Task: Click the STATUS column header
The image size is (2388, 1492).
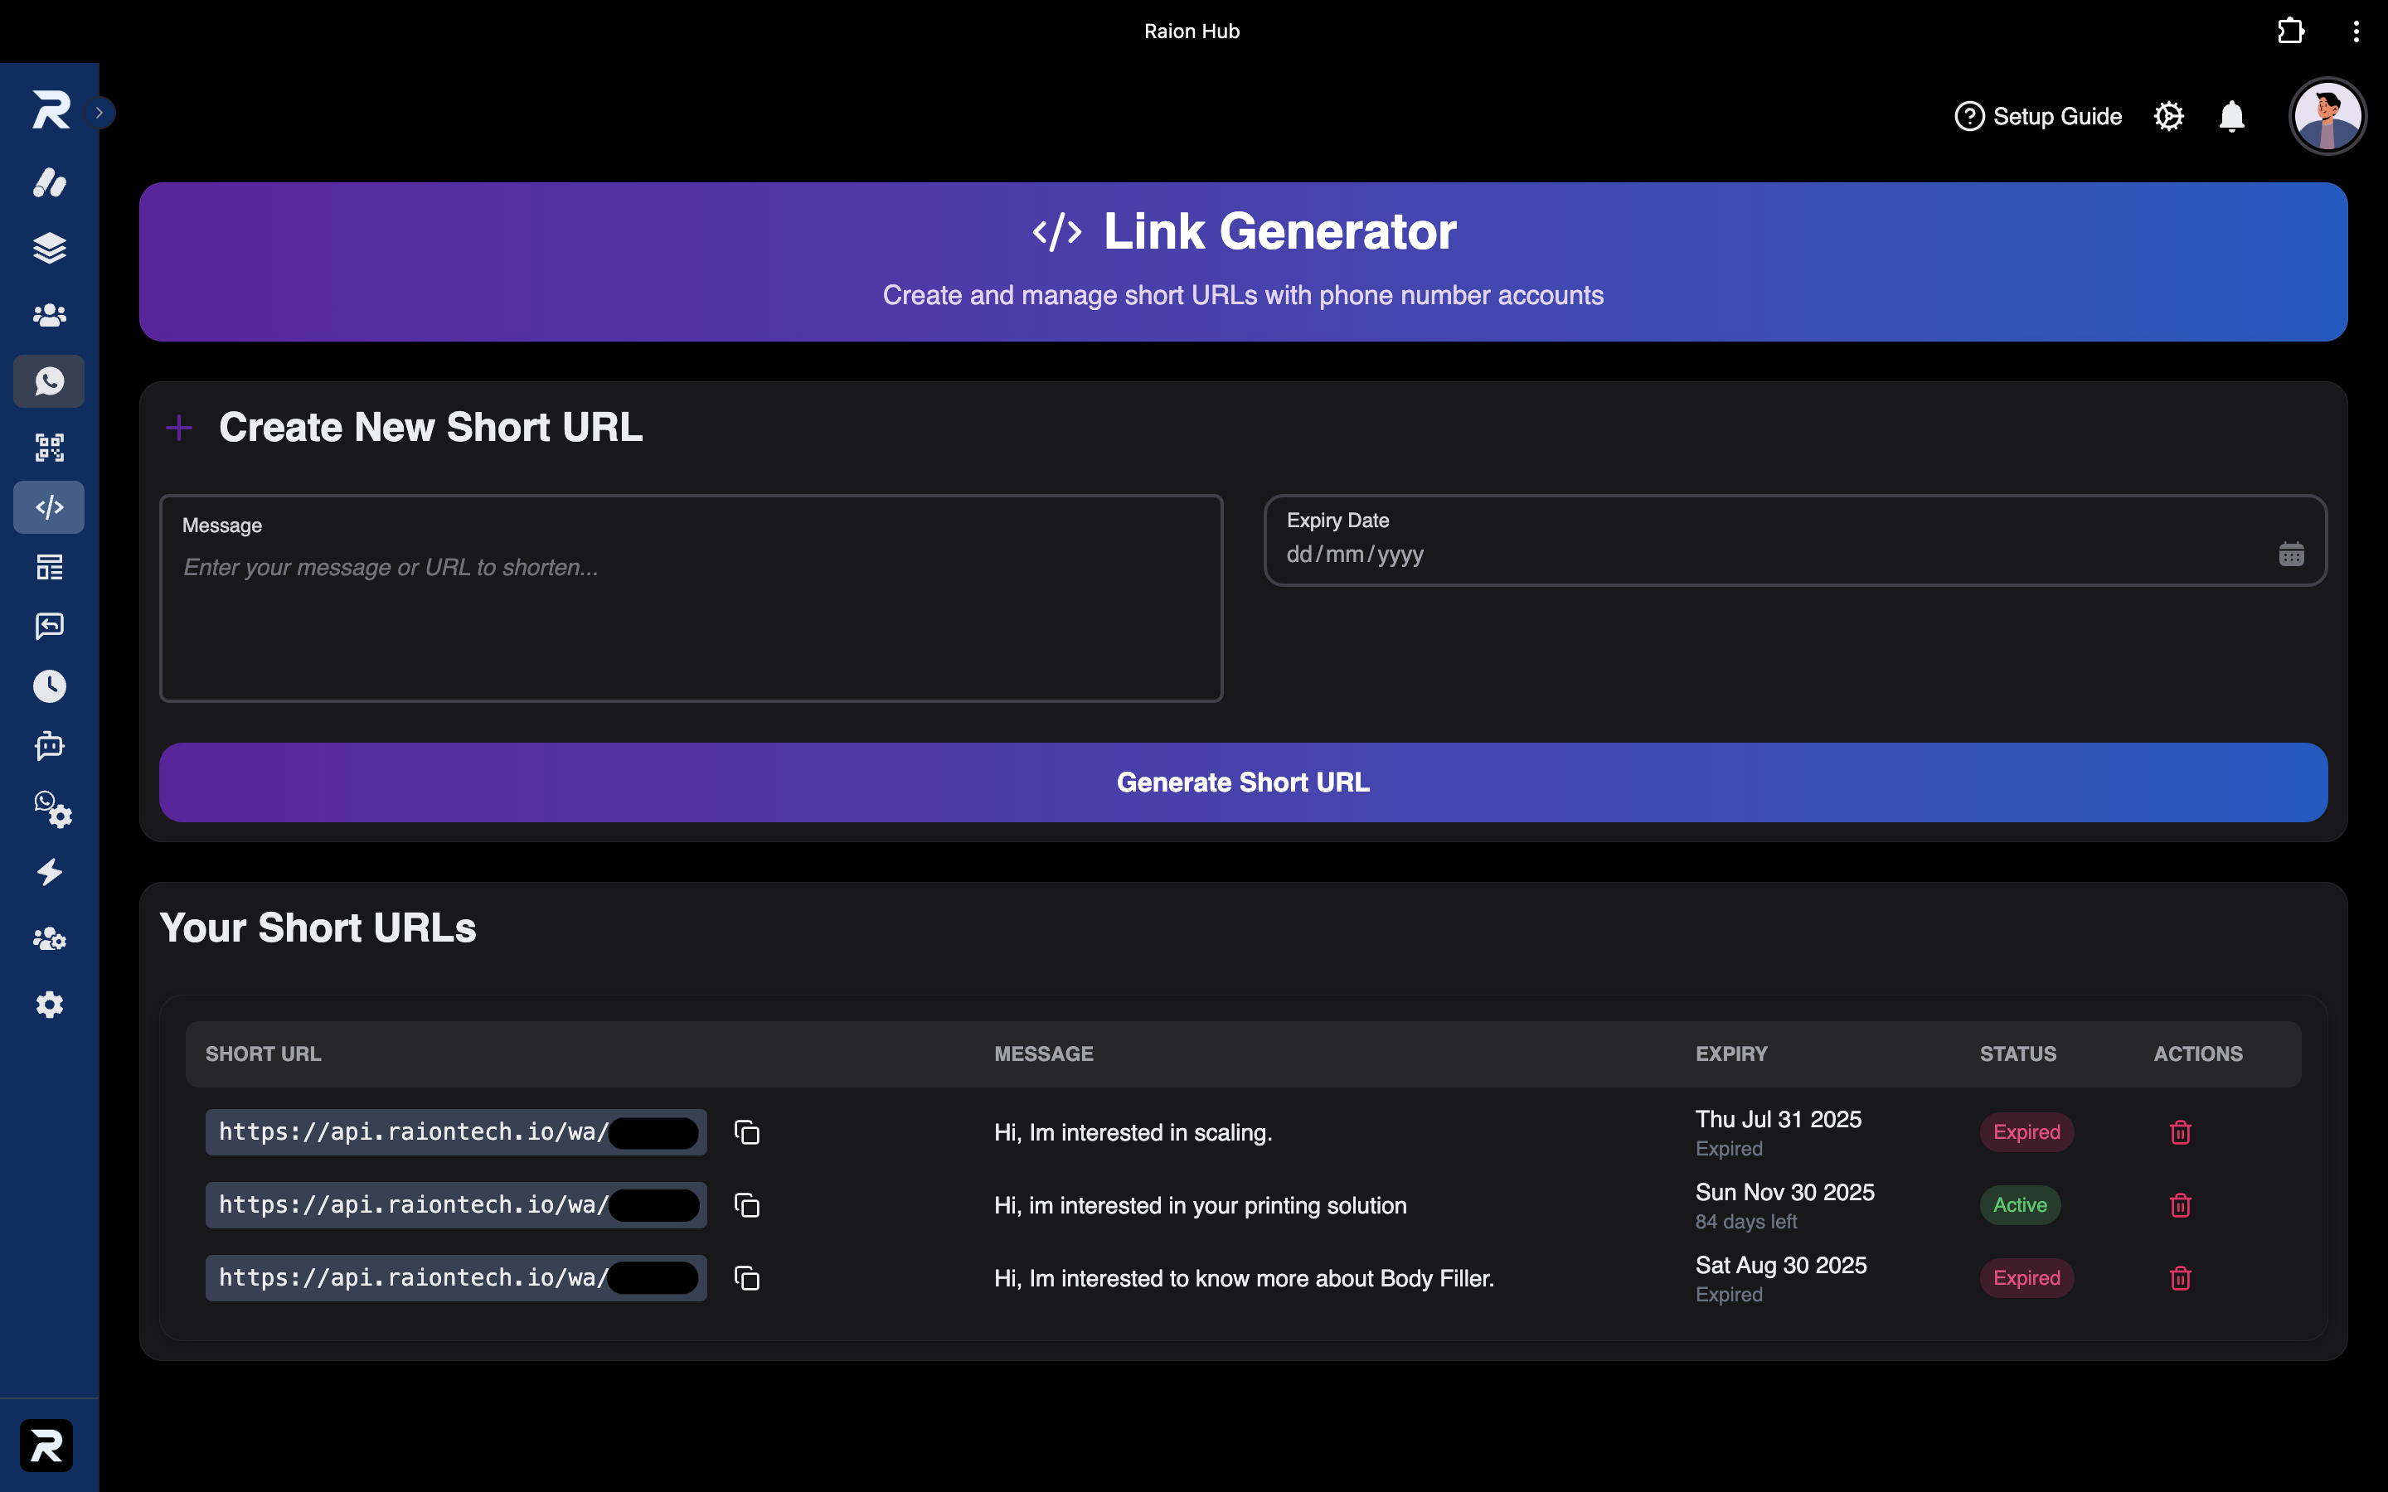Action: coord(2018,1054)
